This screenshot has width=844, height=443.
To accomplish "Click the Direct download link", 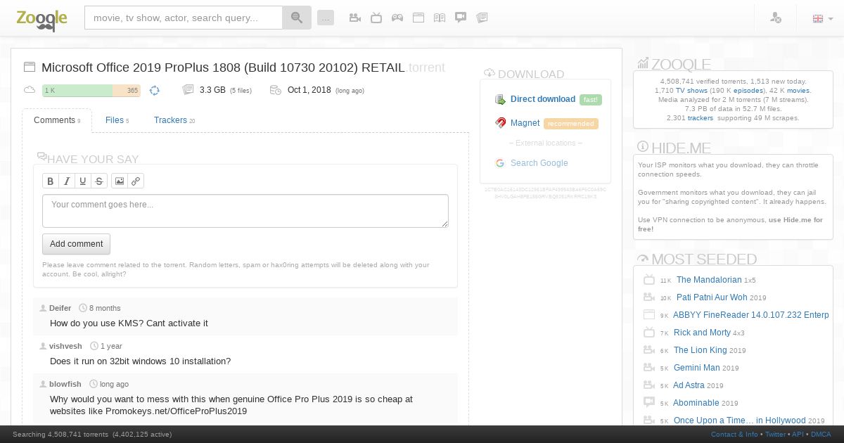I will pyautogui.click(x=543, y=99).
